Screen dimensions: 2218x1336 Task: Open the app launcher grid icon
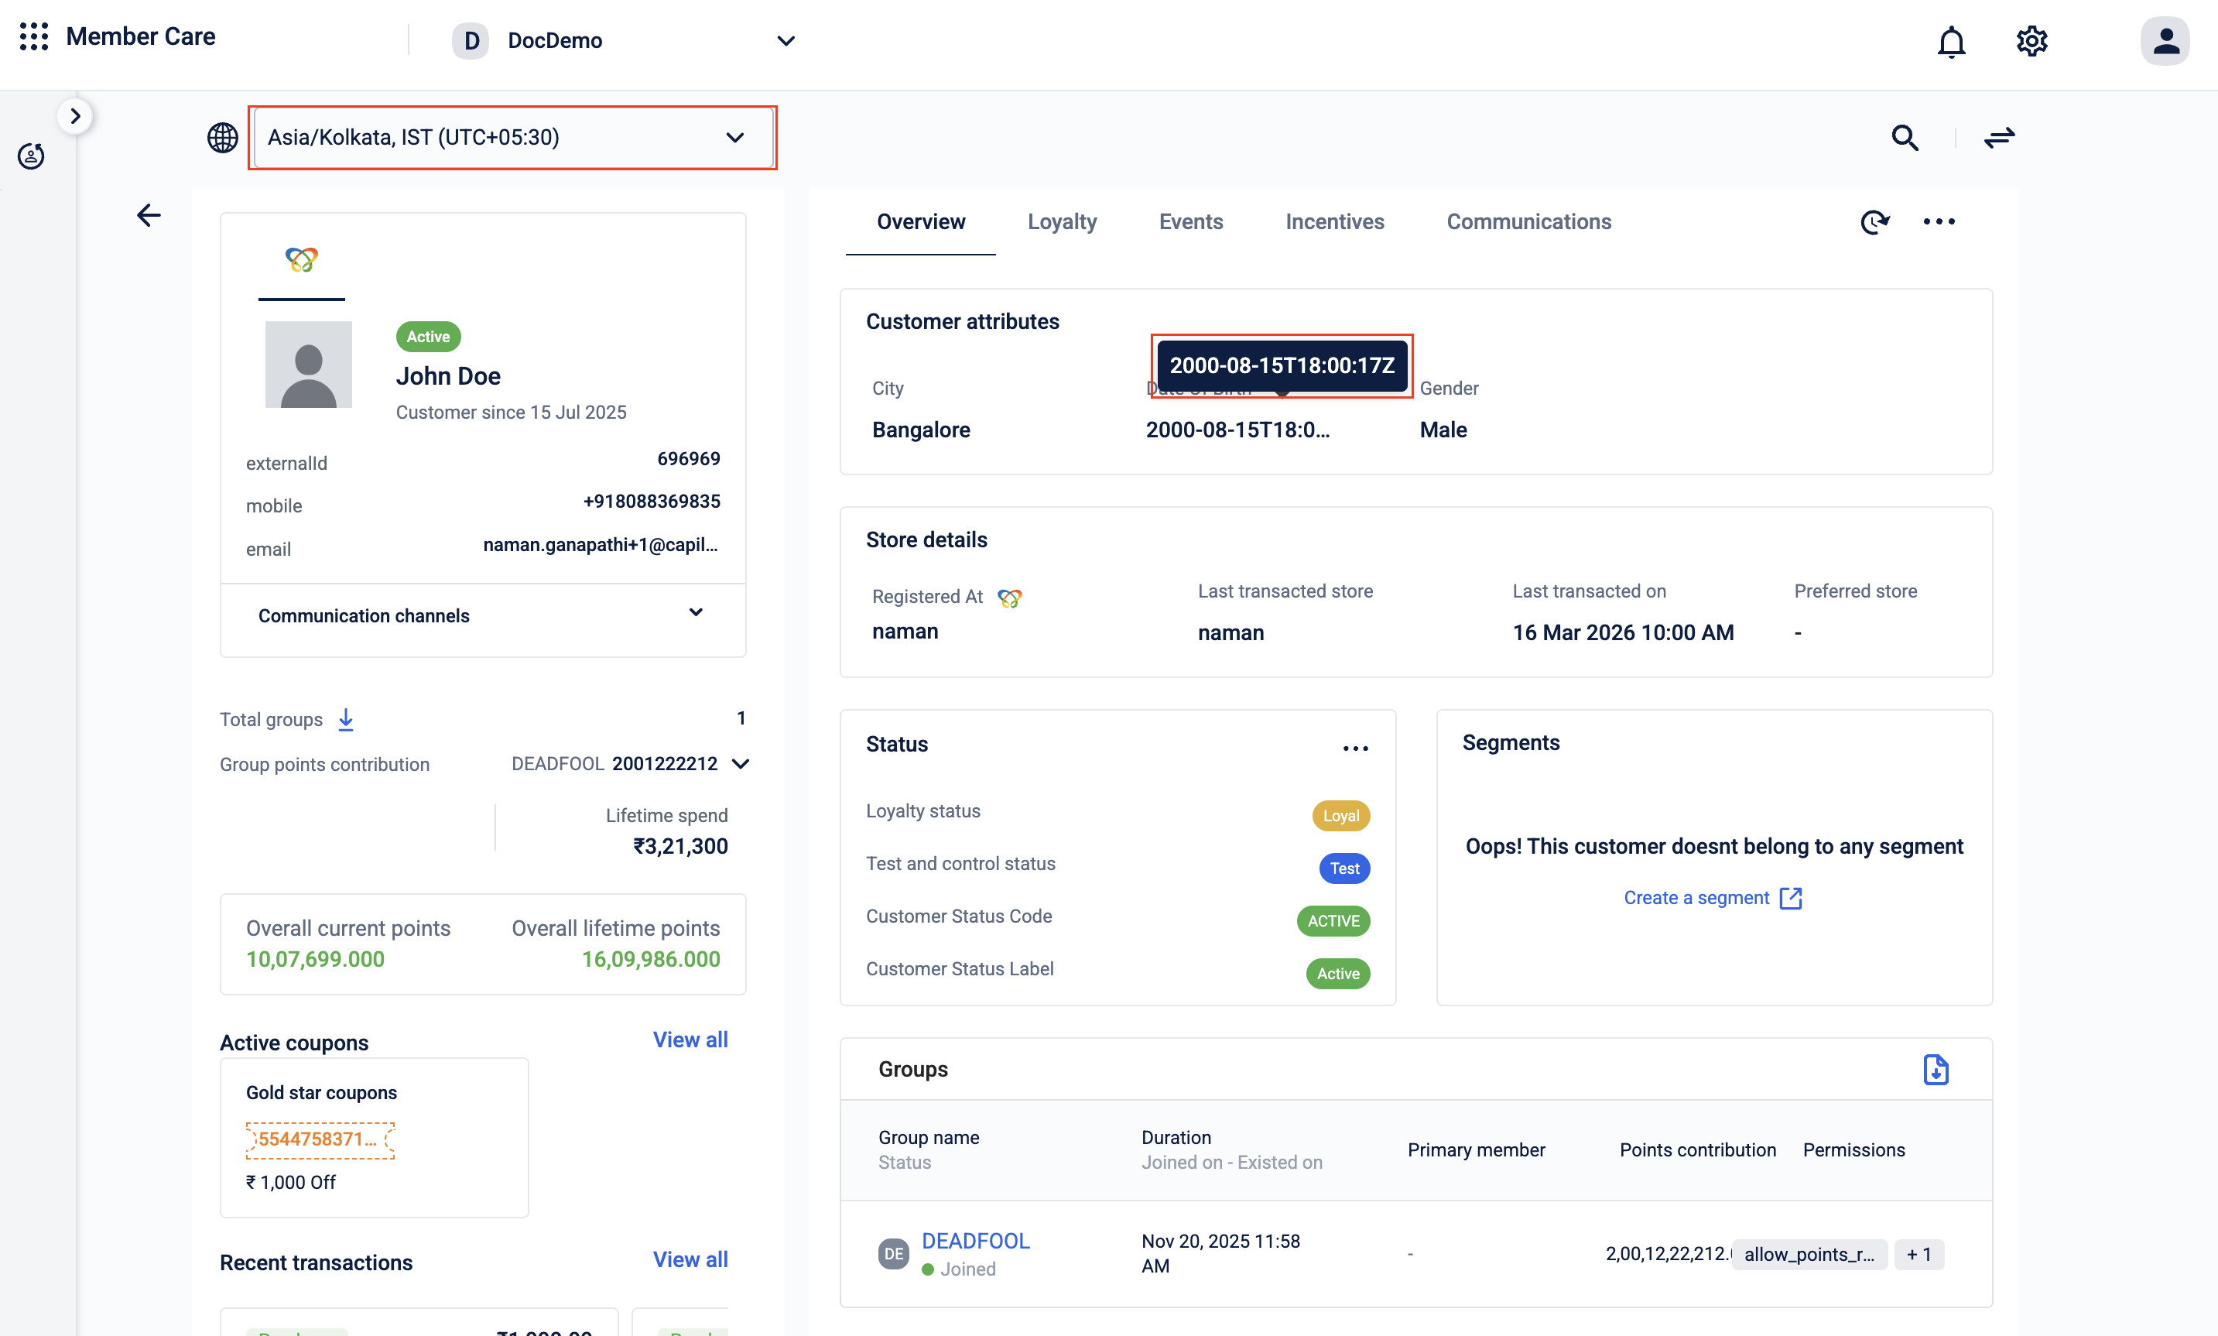(x=33, y=37)
